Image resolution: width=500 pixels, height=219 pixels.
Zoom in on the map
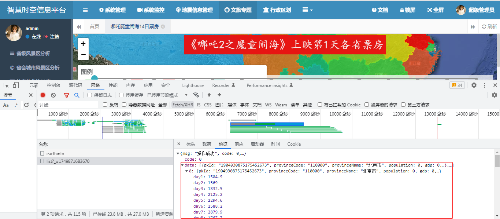tap(83, 44)
